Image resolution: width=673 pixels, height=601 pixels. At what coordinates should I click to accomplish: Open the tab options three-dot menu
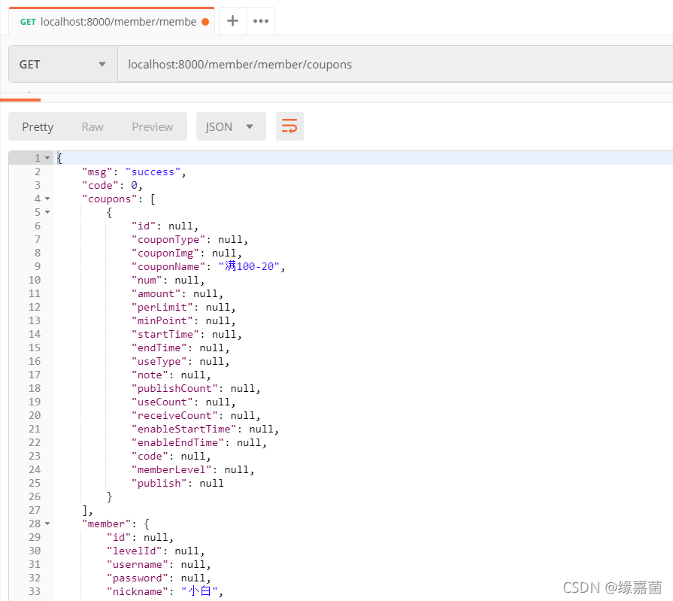pyautogui.click(x=260, y=21)
